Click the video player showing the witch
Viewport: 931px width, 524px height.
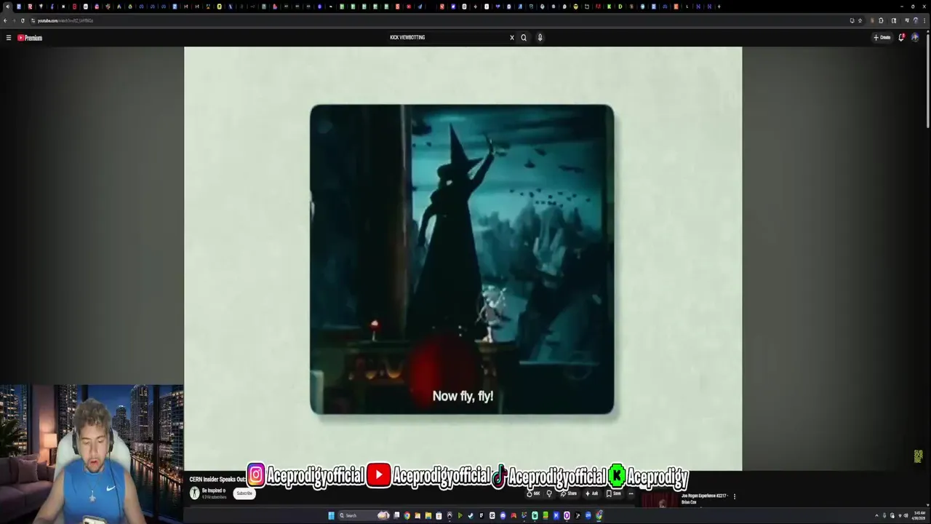pyautogui.click(x=462, y=259)
